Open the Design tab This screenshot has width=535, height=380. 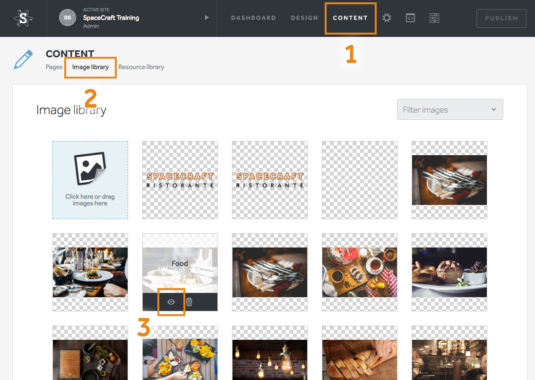point(304,18)
